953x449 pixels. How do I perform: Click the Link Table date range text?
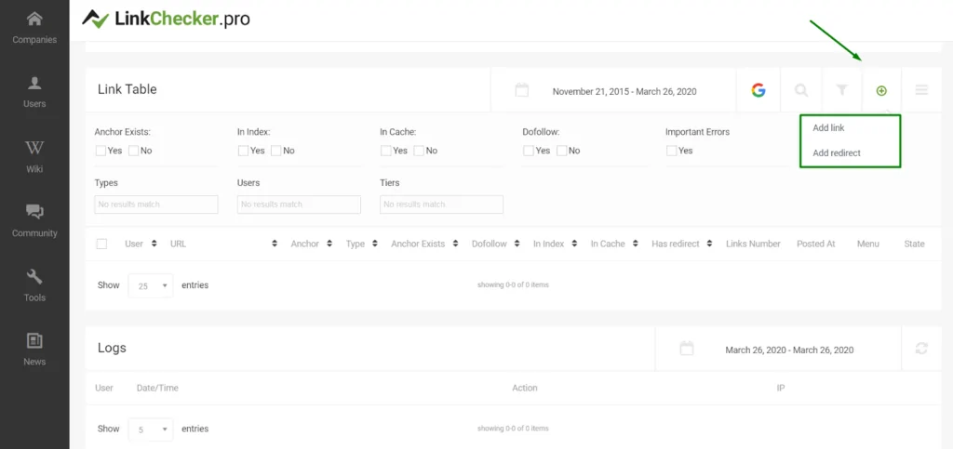624,92
